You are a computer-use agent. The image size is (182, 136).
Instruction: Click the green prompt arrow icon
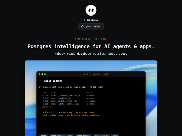(x=40, y=81)
